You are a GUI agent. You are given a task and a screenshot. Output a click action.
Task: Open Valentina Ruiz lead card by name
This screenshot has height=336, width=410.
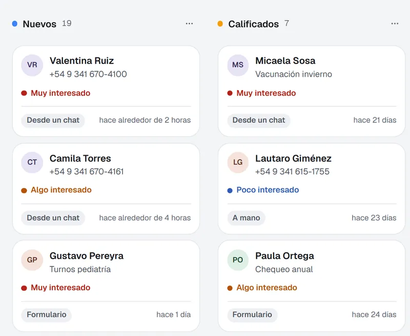(81, 60)
